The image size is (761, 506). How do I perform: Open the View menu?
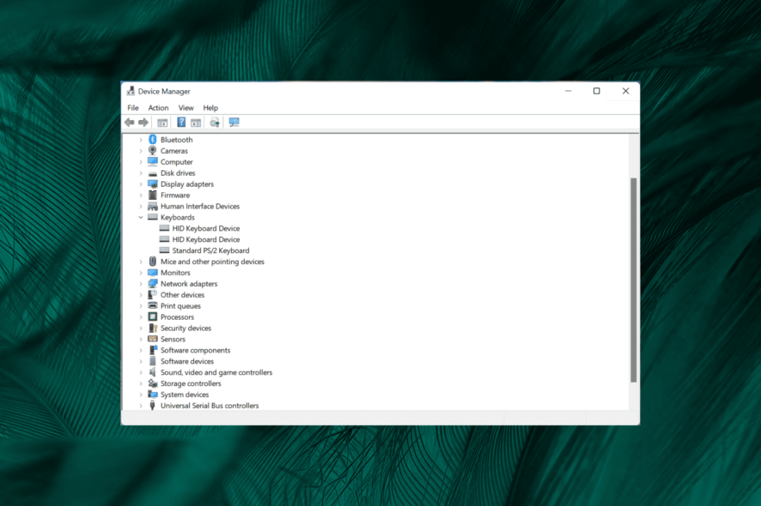click(x=186, y=107)
